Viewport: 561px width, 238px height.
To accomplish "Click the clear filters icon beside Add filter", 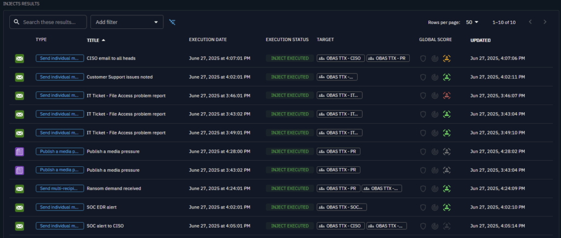I will pos(173,22).
